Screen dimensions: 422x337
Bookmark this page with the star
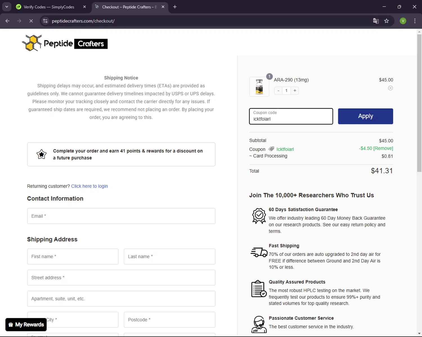(x=387, y=21)
